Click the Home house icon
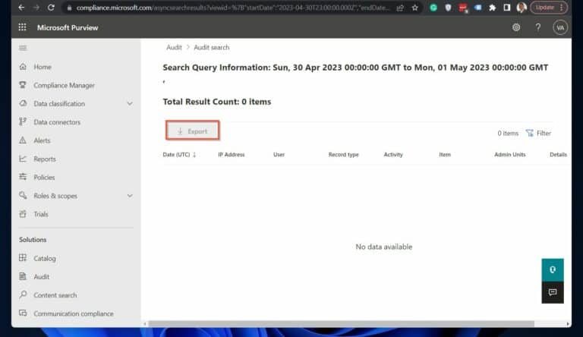Screen dimensions: 583x337 (23, 67)
